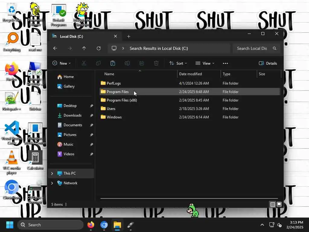Switch to large icons view layout
This screenshot has height=232, width=309.
tap(279, 204)
